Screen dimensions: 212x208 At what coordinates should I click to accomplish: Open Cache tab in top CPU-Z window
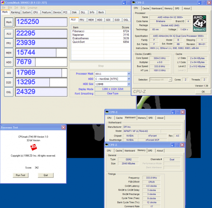point(146,8)
